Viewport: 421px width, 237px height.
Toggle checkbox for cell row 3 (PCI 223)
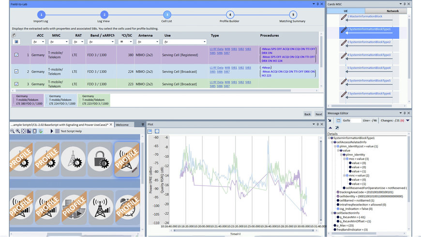(x=16, y=84)
